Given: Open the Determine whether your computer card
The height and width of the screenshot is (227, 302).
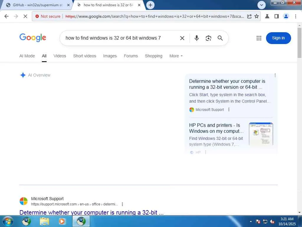Looking at the screenshot, I should (227, 84).
